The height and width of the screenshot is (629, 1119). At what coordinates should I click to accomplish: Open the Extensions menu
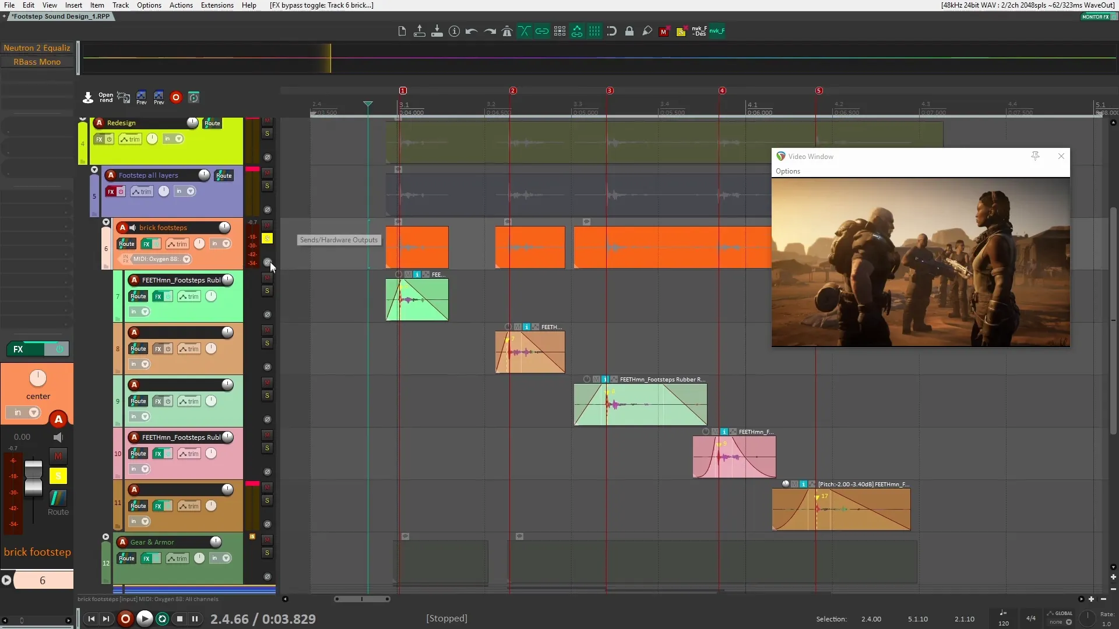(217, 5)
